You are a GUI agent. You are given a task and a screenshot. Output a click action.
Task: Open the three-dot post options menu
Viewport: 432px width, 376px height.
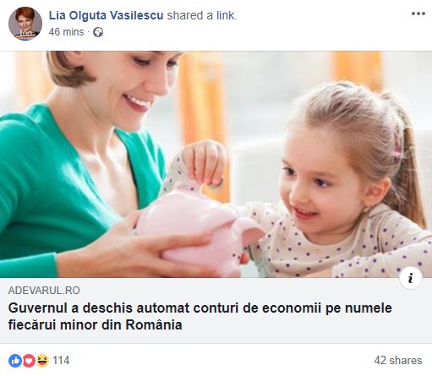tap(418, 14)
